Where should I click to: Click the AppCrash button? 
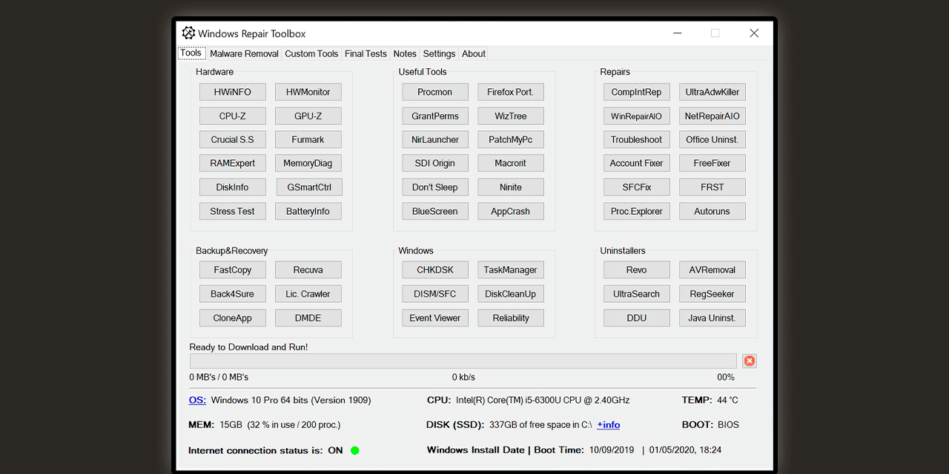pos(511,211)
